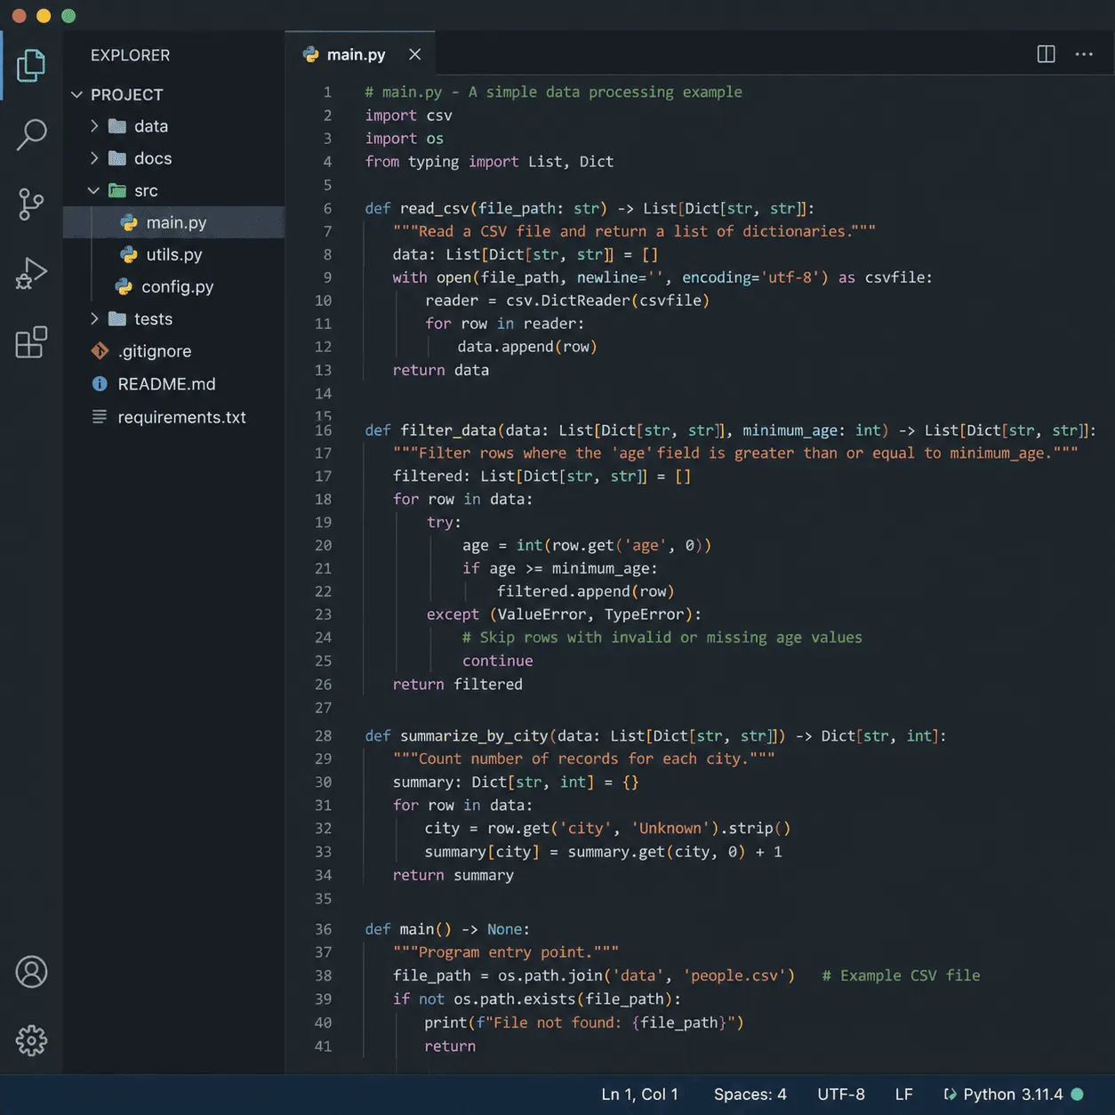Click 'return summary' statement
This screenshot has width=1115, height=1115.
453,875
